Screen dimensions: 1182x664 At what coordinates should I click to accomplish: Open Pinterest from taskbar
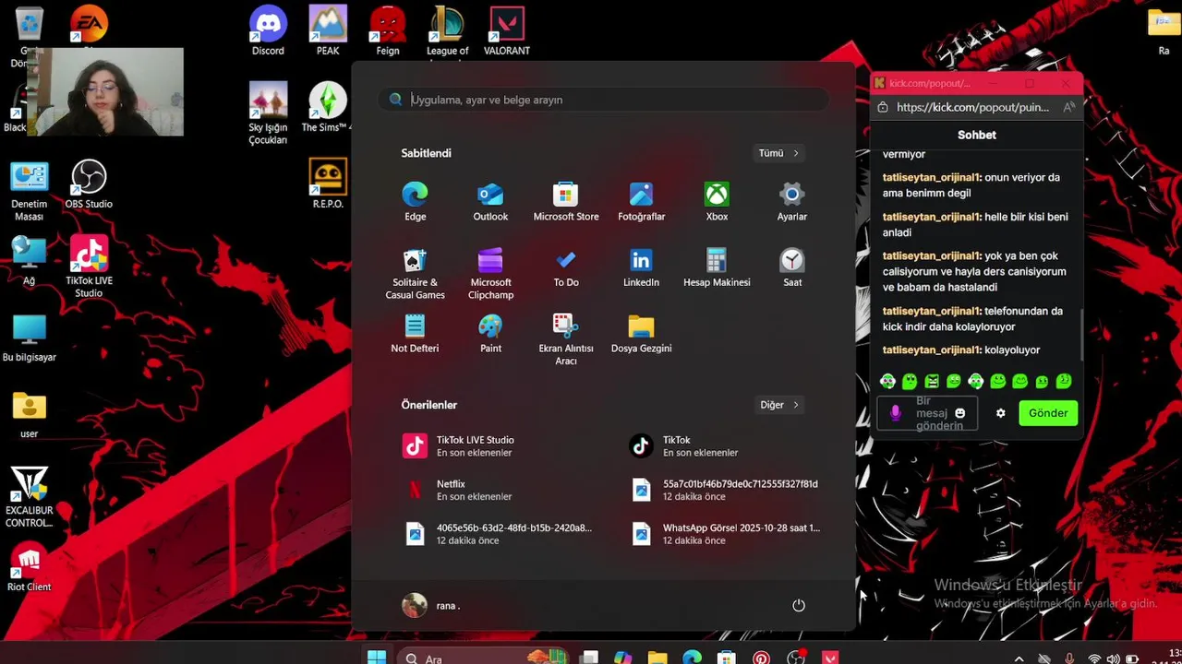pyautogui.click(x=761, y=658)
